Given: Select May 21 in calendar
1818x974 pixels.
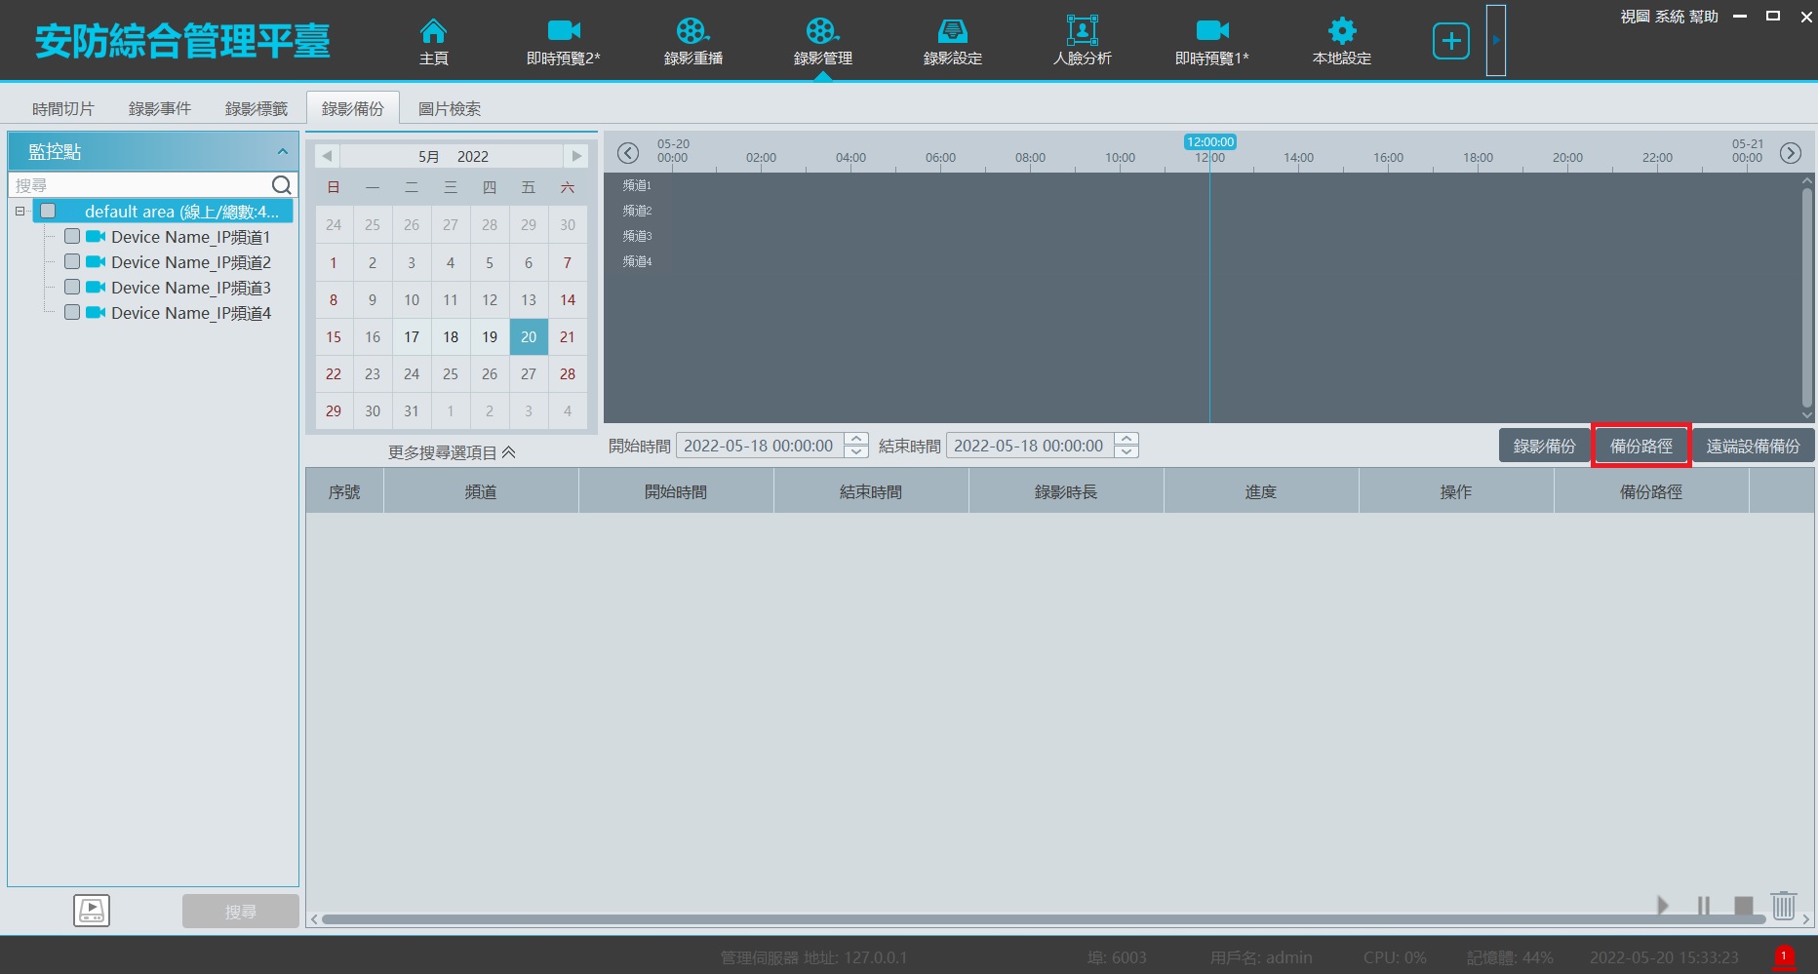Looking at the screenshot, I should 568,337.
